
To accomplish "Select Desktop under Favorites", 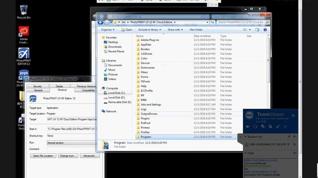I will pyautogui.click(x=113, y=42).
